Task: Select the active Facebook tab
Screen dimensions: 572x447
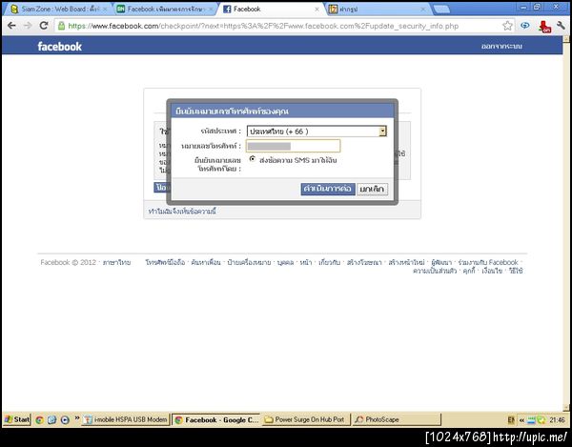Action: [270, 10]
